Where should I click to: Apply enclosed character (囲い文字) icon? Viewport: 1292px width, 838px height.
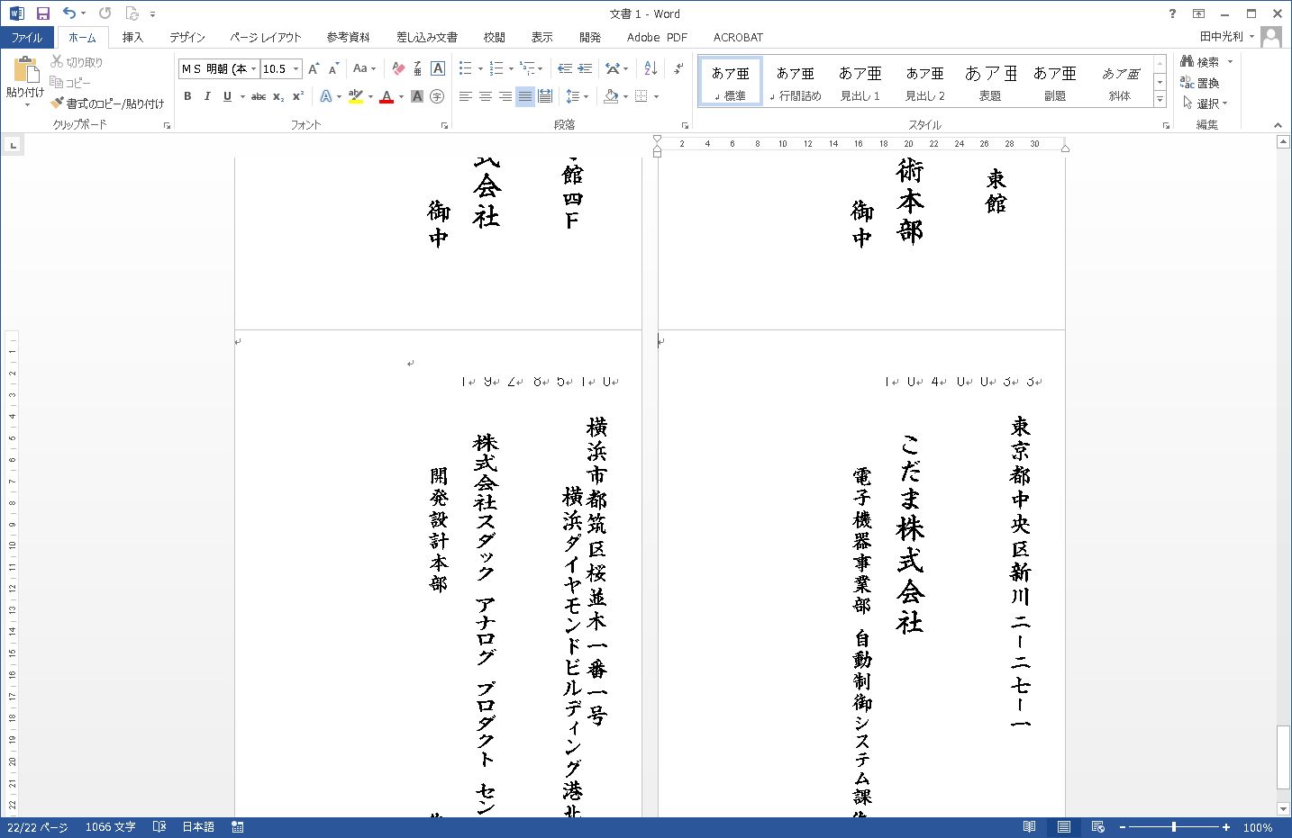[x=437, y=96]
